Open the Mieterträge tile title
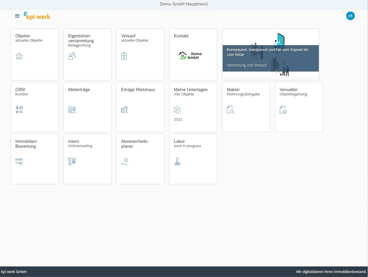Screen dimensions: 368x277 79,90
